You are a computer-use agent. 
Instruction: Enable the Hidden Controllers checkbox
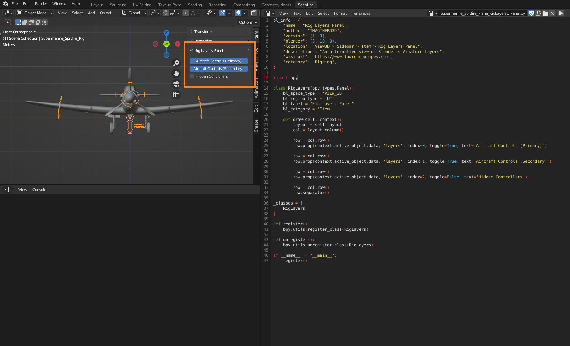tap(192, 76)
